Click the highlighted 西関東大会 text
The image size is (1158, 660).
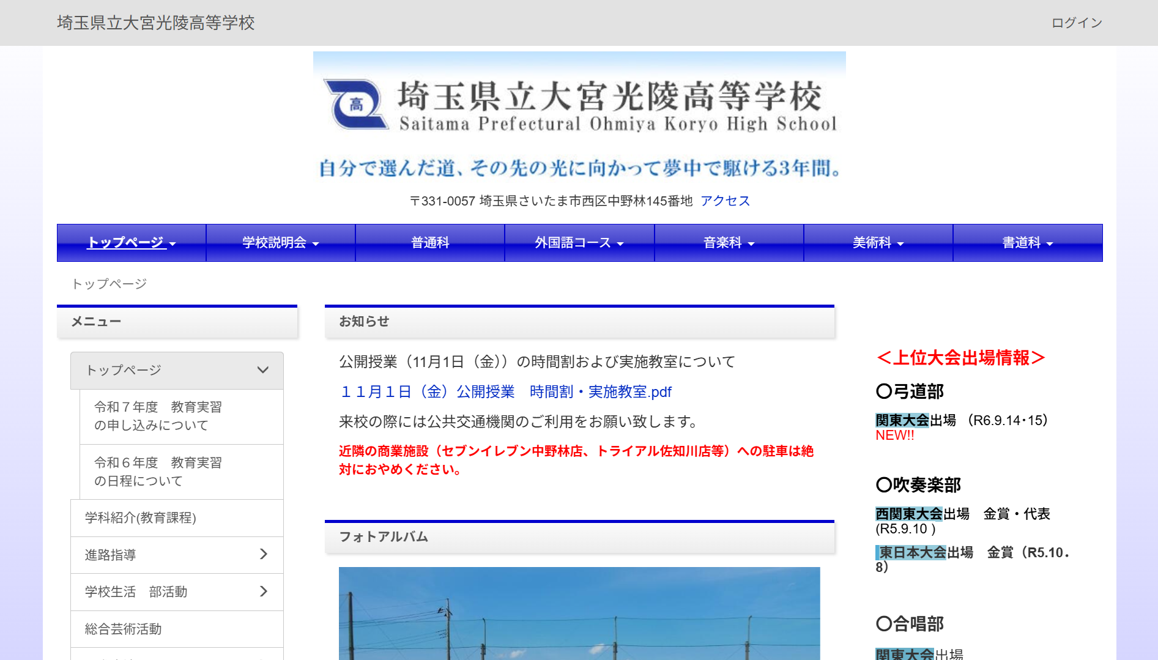tap(909, 514)
